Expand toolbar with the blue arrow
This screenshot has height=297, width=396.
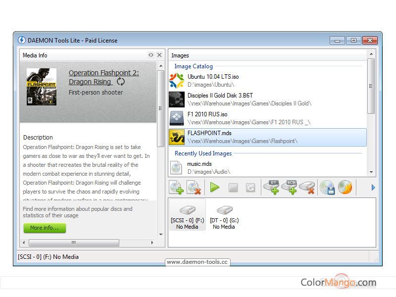(x=373, y=188)
